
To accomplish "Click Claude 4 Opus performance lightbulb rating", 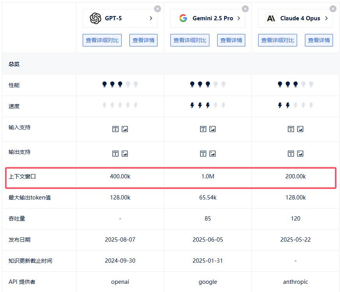I will click(296, 84).
